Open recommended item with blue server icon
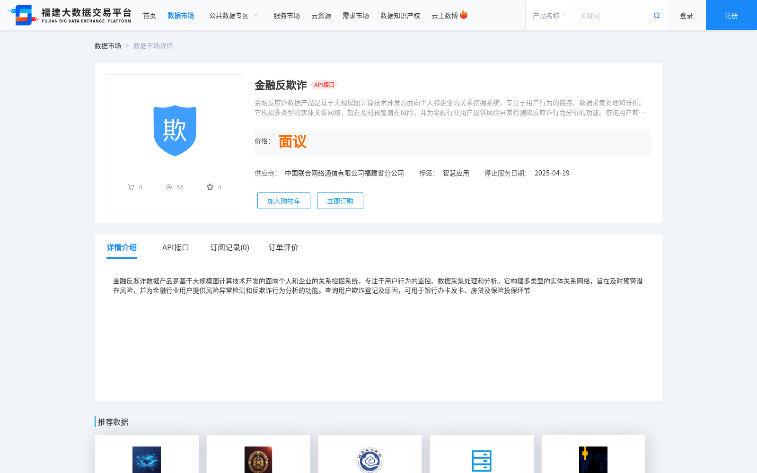 (x=482, y=460)
